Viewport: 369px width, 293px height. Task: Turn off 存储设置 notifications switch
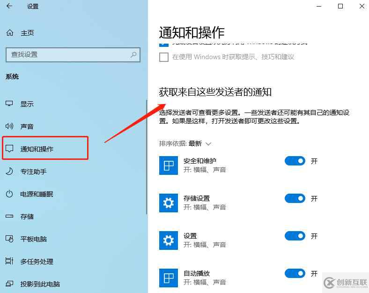point(295,199)
